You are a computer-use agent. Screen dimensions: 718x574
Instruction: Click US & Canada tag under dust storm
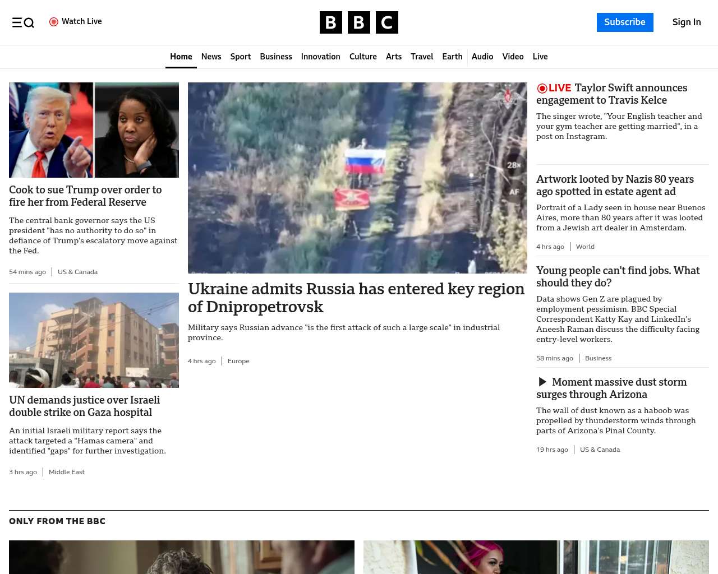pyautogui.click(x=600, y=450)
